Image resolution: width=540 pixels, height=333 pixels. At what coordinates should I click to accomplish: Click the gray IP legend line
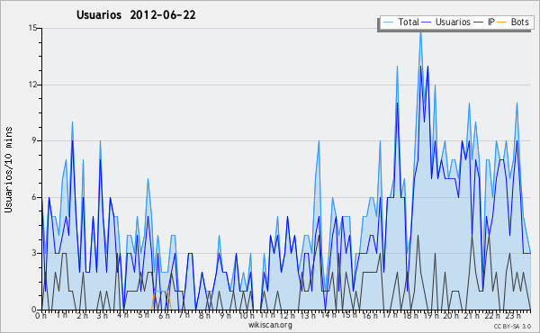click(x=479, y=22)
